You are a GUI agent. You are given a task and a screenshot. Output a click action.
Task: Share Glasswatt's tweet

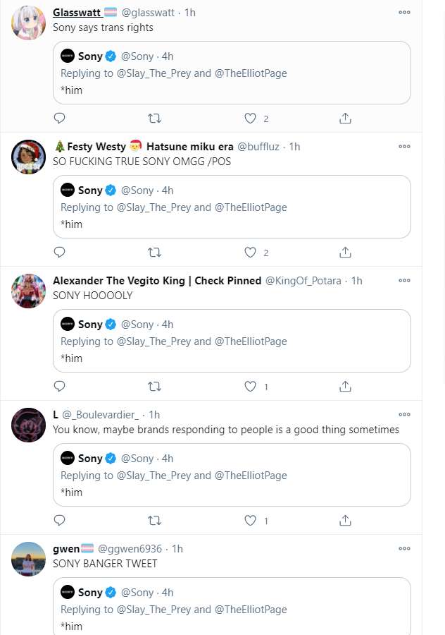345,119
